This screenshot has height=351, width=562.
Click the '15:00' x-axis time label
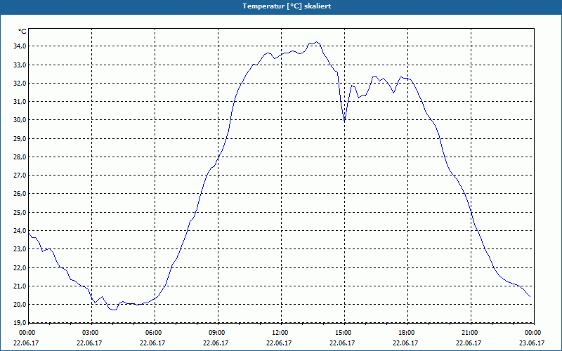coord(344,333)
